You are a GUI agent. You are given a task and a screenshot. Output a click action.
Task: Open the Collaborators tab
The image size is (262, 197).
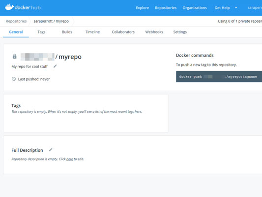coord(123,32)
